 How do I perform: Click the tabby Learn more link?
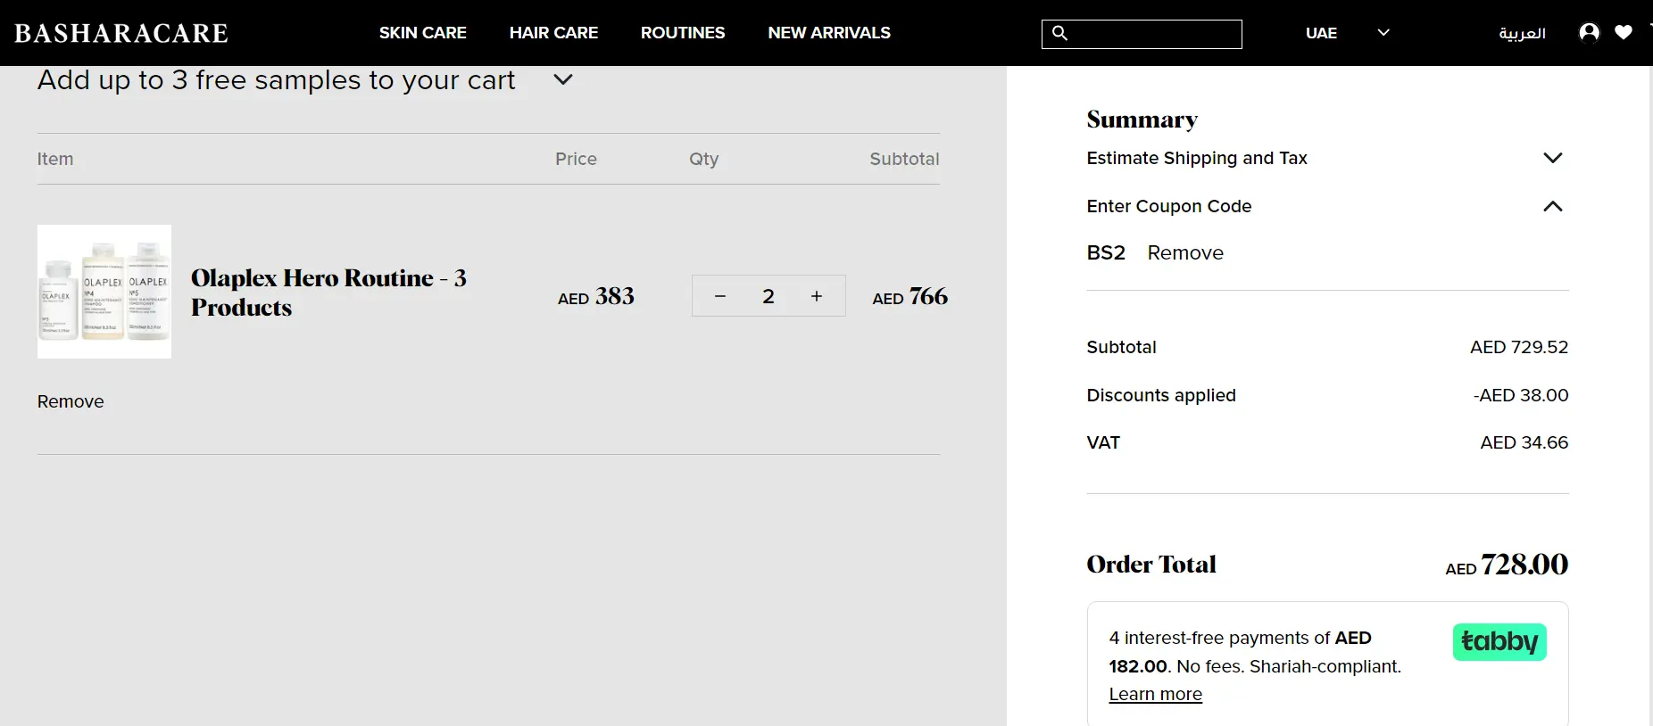tap(1155, 694)
